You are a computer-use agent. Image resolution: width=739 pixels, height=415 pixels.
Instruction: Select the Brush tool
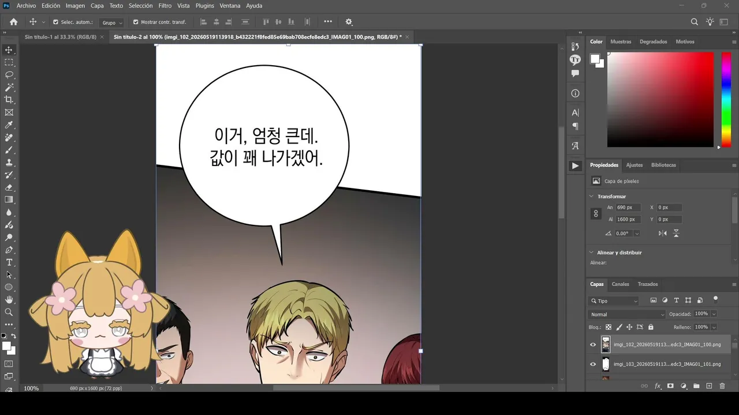coord(9,150)
